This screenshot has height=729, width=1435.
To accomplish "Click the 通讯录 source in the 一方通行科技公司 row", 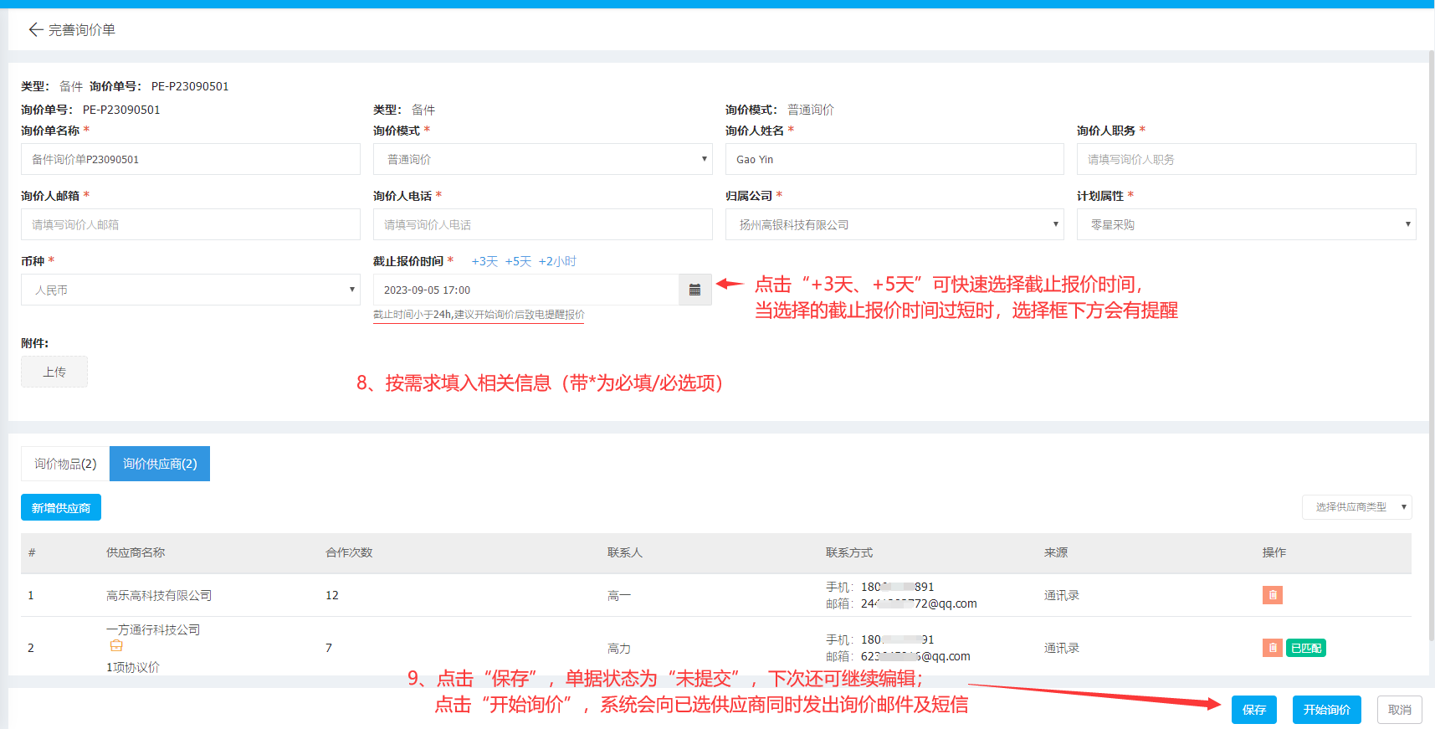I will tap(1062, 648).
